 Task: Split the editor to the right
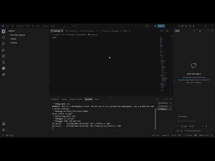point(167,31)
